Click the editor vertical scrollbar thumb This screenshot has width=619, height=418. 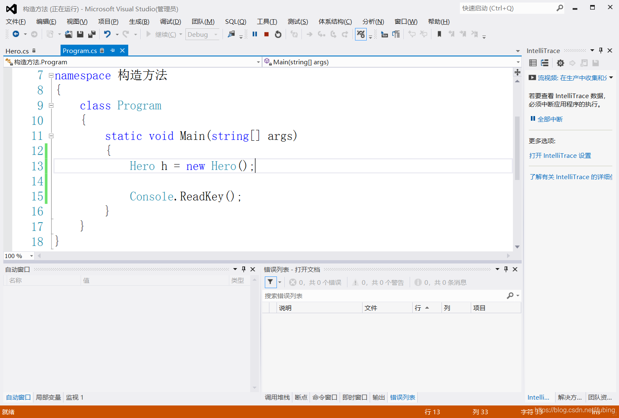click(x=517, y=148)
